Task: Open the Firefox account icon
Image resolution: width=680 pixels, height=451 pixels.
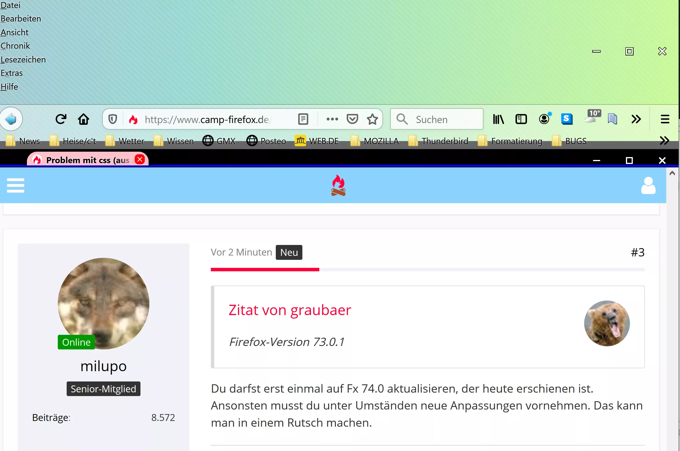Action: click(544, 119)
